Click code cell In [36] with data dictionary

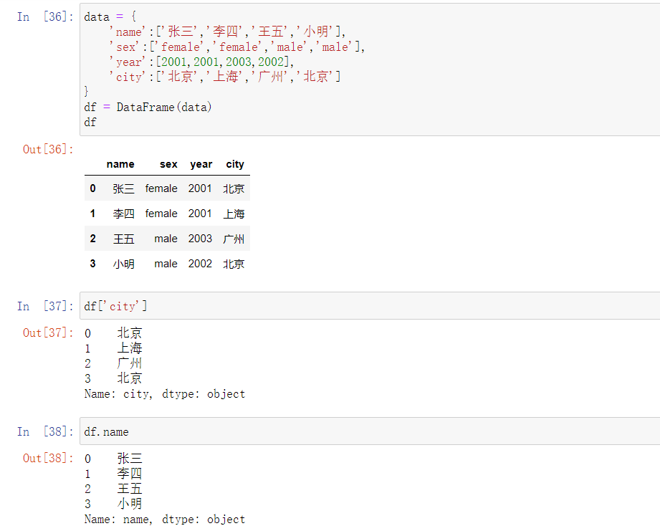click(370, 70)
